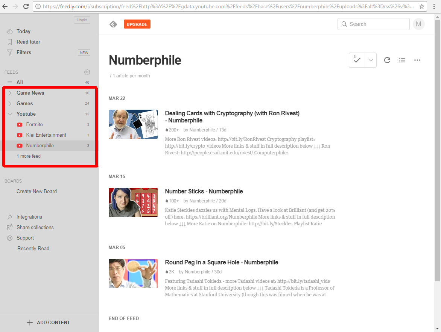Screen dimensions: 441x332
Task: Click the Game News category label
Action: pyautogui.click(x=30, y=93)
